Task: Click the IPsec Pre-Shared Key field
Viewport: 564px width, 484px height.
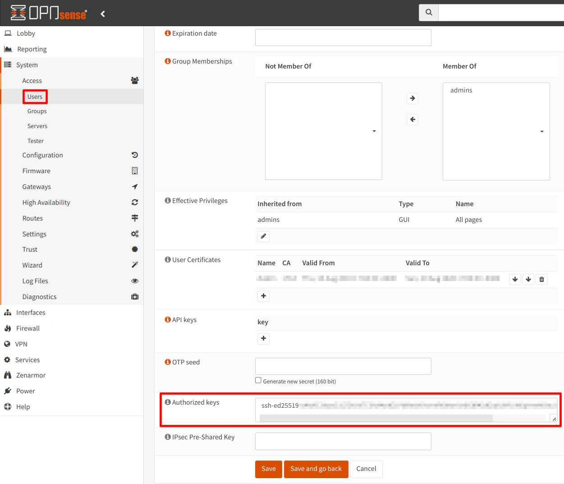Action: [x=343, y=442]
